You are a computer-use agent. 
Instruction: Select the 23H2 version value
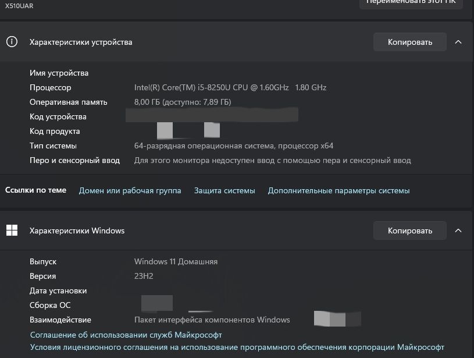coord(144,276)
